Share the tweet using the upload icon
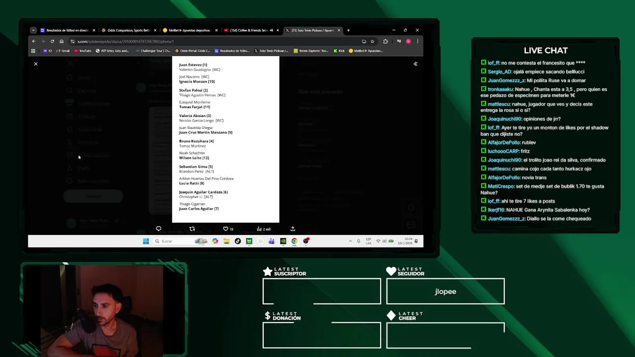 point(293,229)
